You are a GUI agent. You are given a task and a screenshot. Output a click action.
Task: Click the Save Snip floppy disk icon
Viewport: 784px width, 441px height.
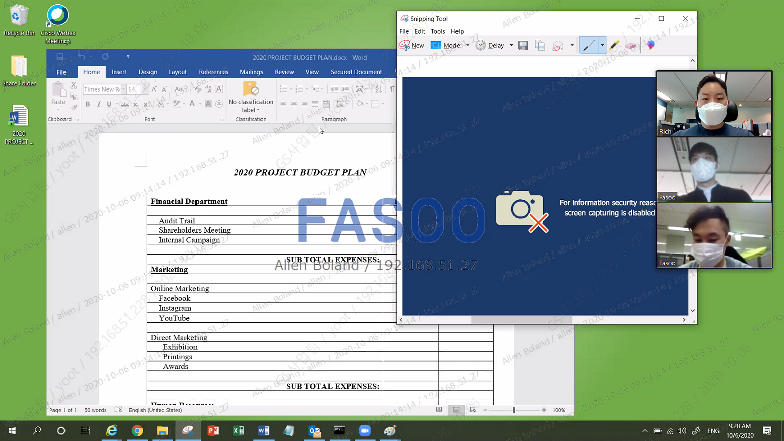(x=523, y=45)
